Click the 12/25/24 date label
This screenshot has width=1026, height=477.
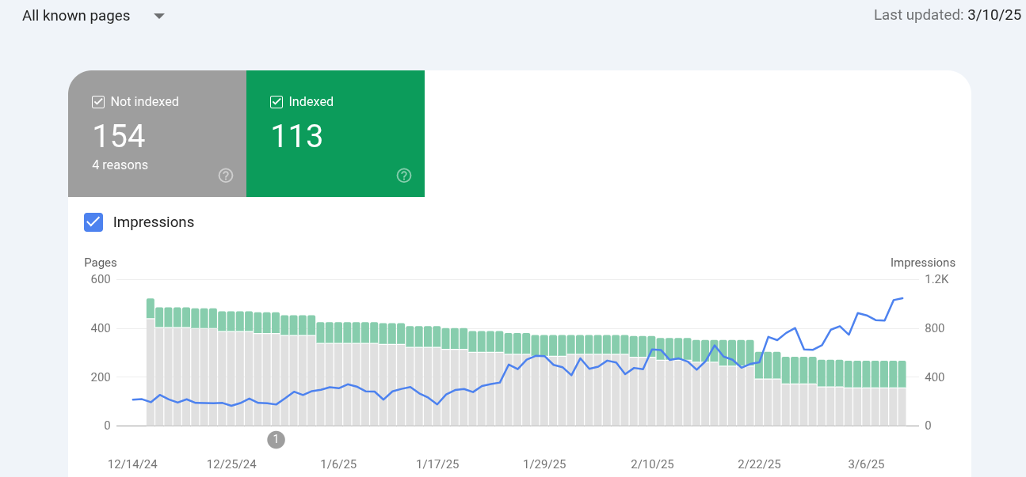tap(231, 464)
